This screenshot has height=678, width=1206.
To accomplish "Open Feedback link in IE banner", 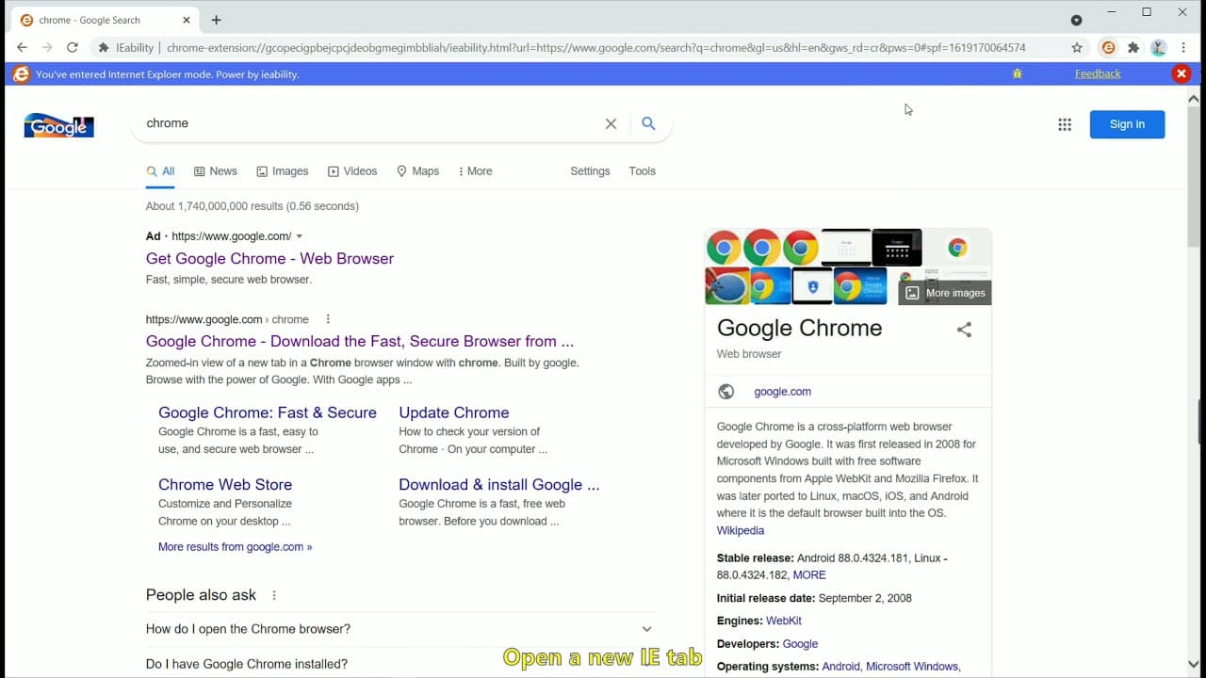I will pos(1098,73).
